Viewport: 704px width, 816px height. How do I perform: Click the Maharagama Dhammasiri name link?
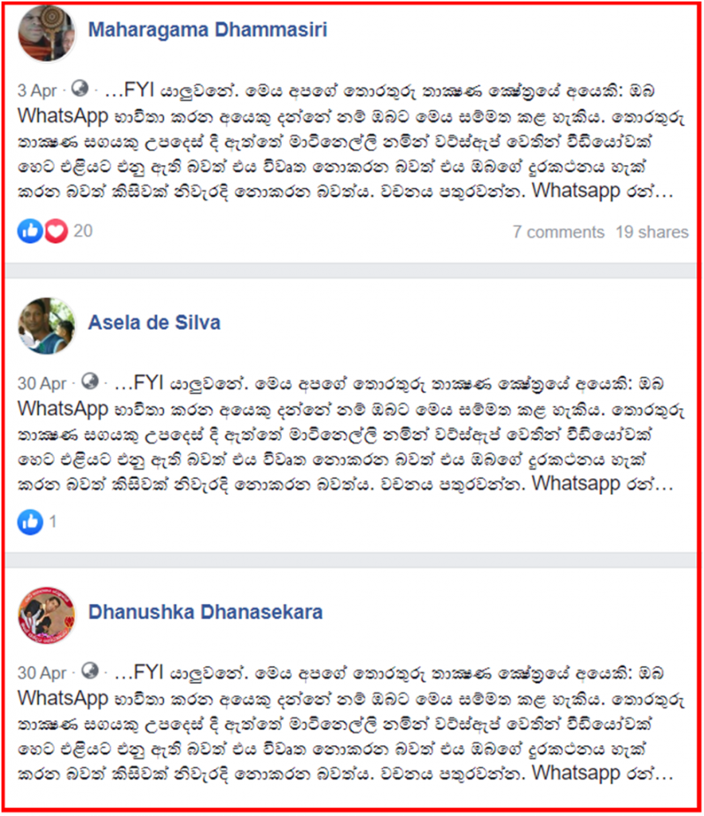click(207, 29)
